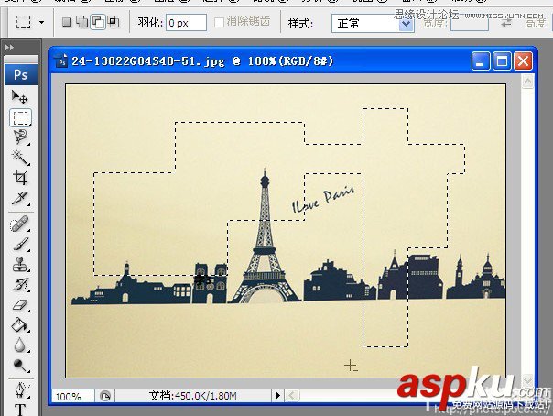Select the Rectangular Marquee tool in toolbox
The width and height of the screenshot is (553, 416).
(x=20, y=118)
